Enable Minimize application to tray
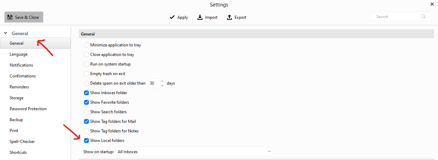 86,45
